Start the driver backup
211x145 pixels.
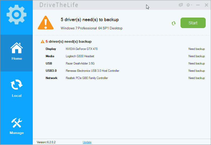point(193,23)
